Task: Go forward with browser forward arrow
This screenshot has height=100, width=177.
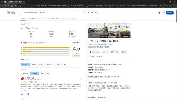Action: click(x=5, y=6)
